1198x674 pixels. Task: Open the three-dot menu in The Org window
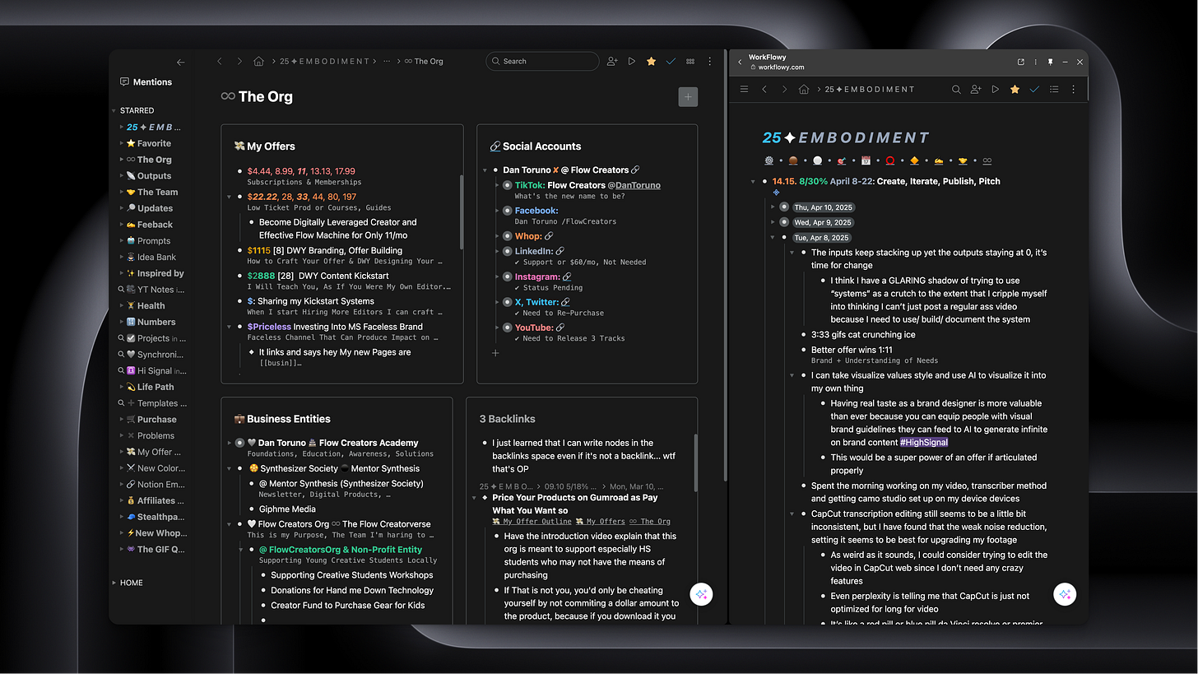point(709,61)
